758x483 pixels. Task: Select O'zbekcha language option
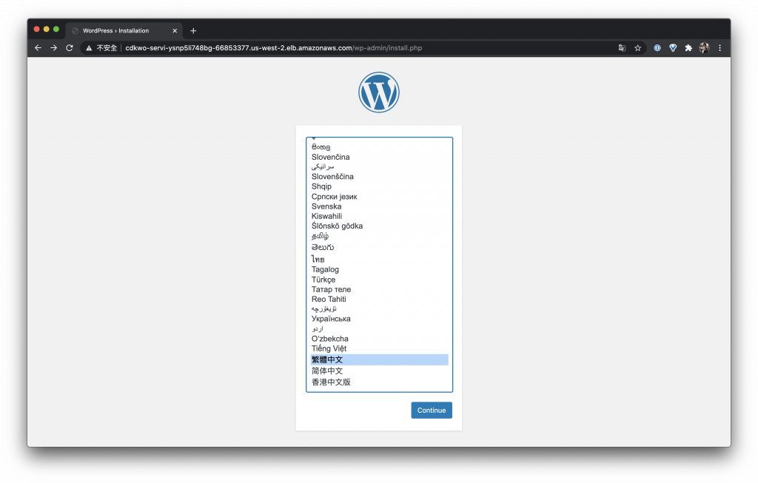point(379,339)
